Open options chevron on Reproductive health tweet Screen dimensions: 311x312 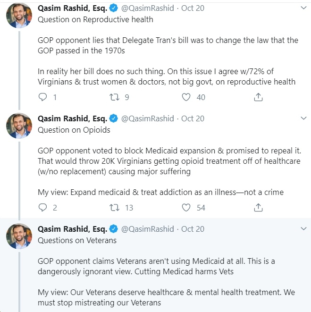click(x=303, y=8)
